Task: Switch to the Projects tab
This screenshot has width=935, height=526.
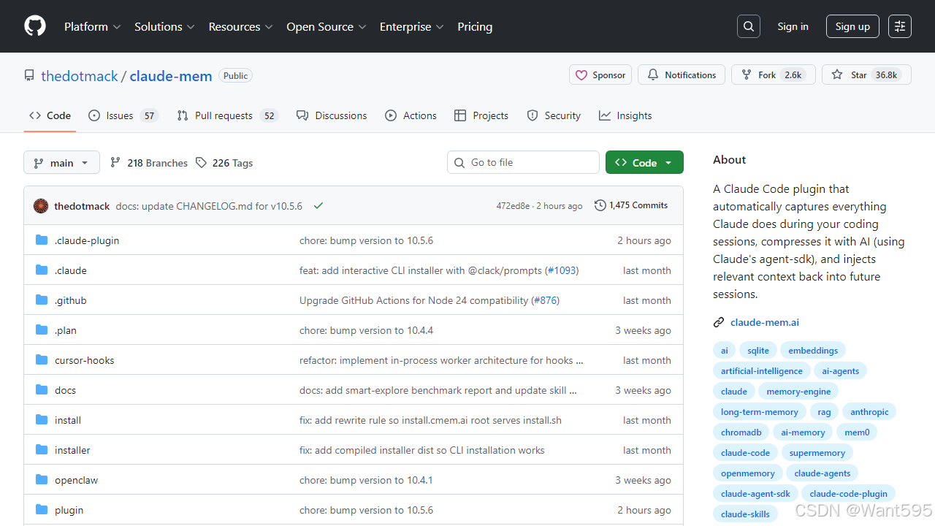Action: [x=481, y=115]
